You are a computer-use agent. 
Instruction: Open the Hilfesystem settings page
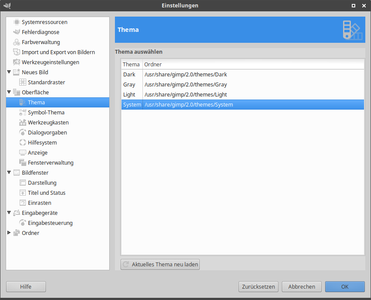(x=42, y=142)
